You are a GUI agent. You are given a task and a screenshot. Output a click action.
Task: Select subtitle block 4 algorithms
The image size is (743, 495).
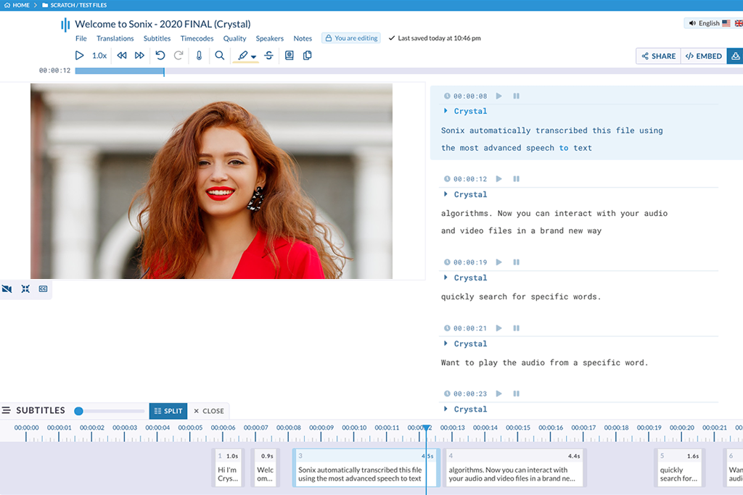pos(515,468)
